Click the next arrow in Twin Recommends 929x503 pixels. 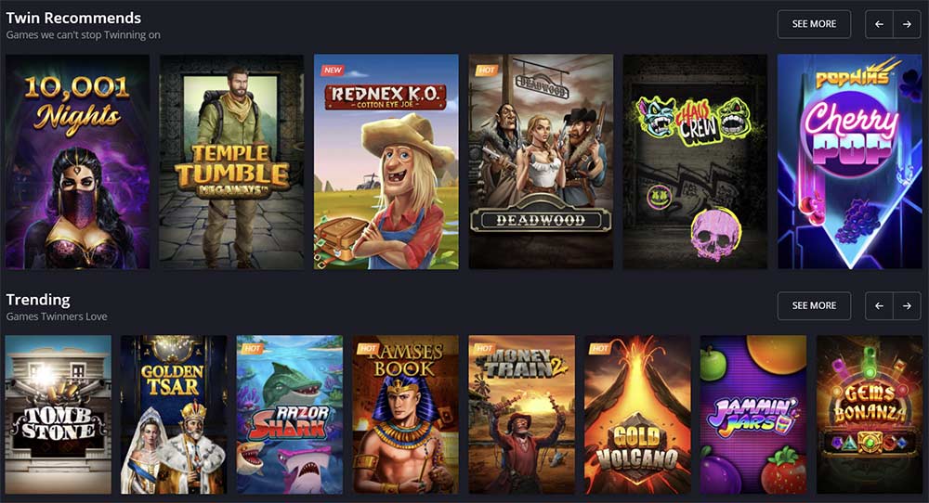907,24
